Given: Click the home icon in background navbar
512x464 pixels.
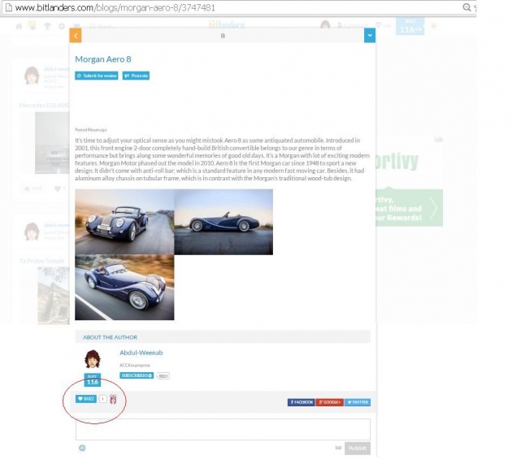Looking at the screenshot, I should (19, 26).
